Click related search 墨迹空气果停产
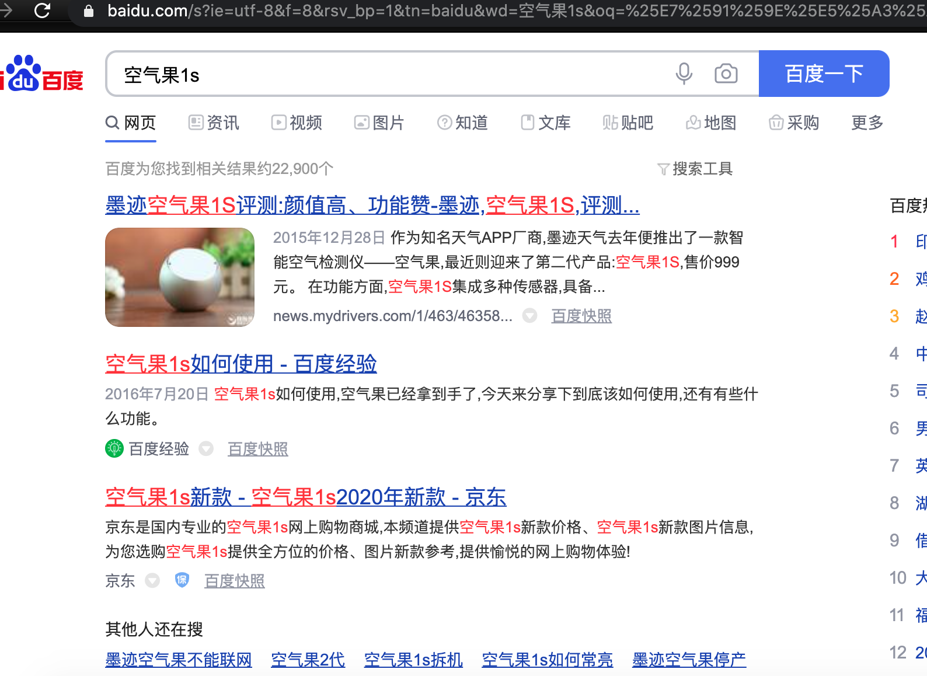This screenshot has height=676, width=927. tap(689, 660)
